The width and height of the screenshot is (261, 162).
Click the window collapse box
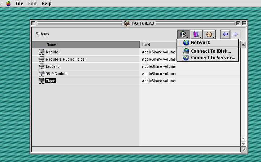tap(244, 23)
